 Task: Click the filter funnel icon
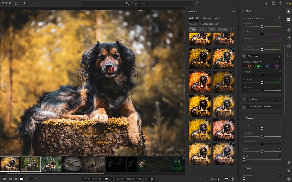pos(197,3)
